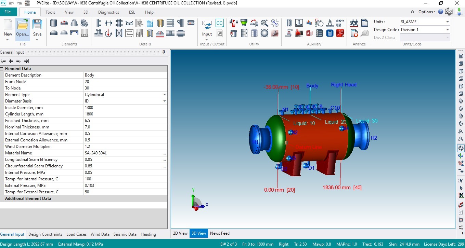The height and width of the screenshot is (248, 465).
Task: Click the Analyze running figures icon
Action: 354,23
